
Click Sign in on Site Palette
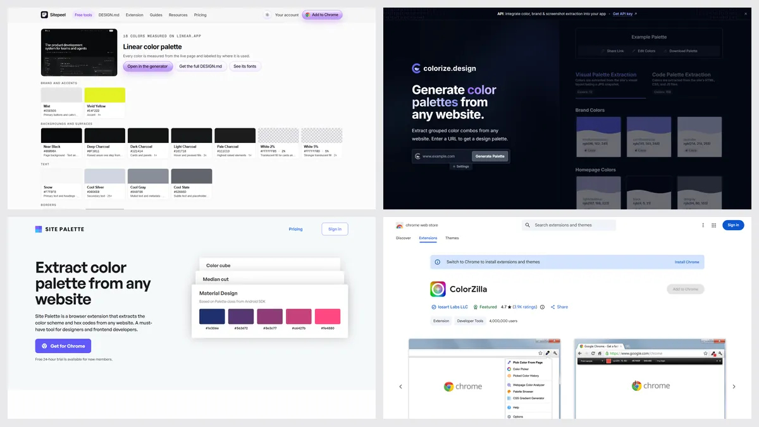(335, 229)
